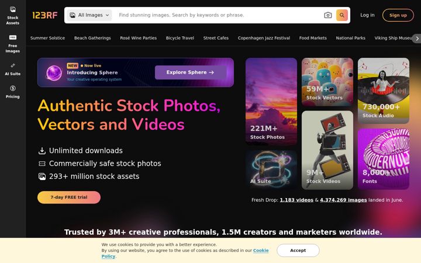Select Food Markets topic
This screenshot has height=263, width=421.
tap(313, 38)
